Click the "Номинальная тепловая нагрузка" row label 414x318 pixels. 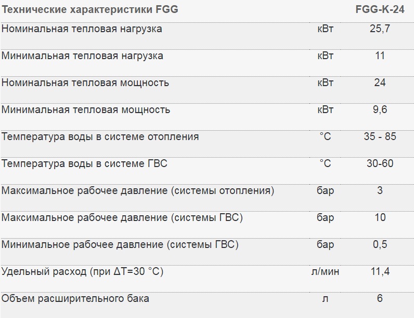pos(82,29)
